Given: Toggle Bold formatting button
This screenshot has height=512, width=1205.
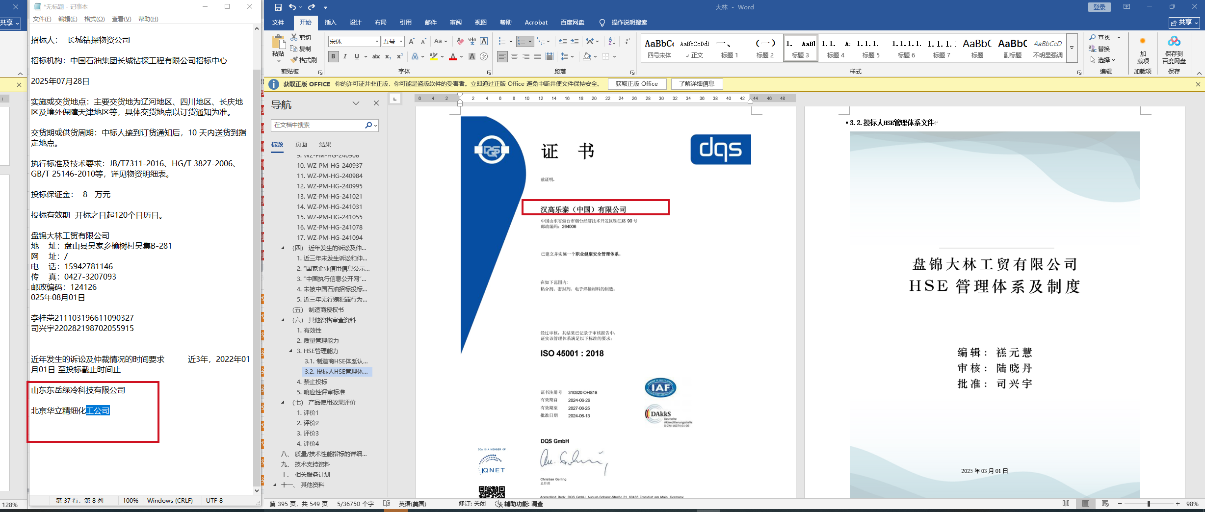Looking at the screenshot, I should tap(333, 56).
